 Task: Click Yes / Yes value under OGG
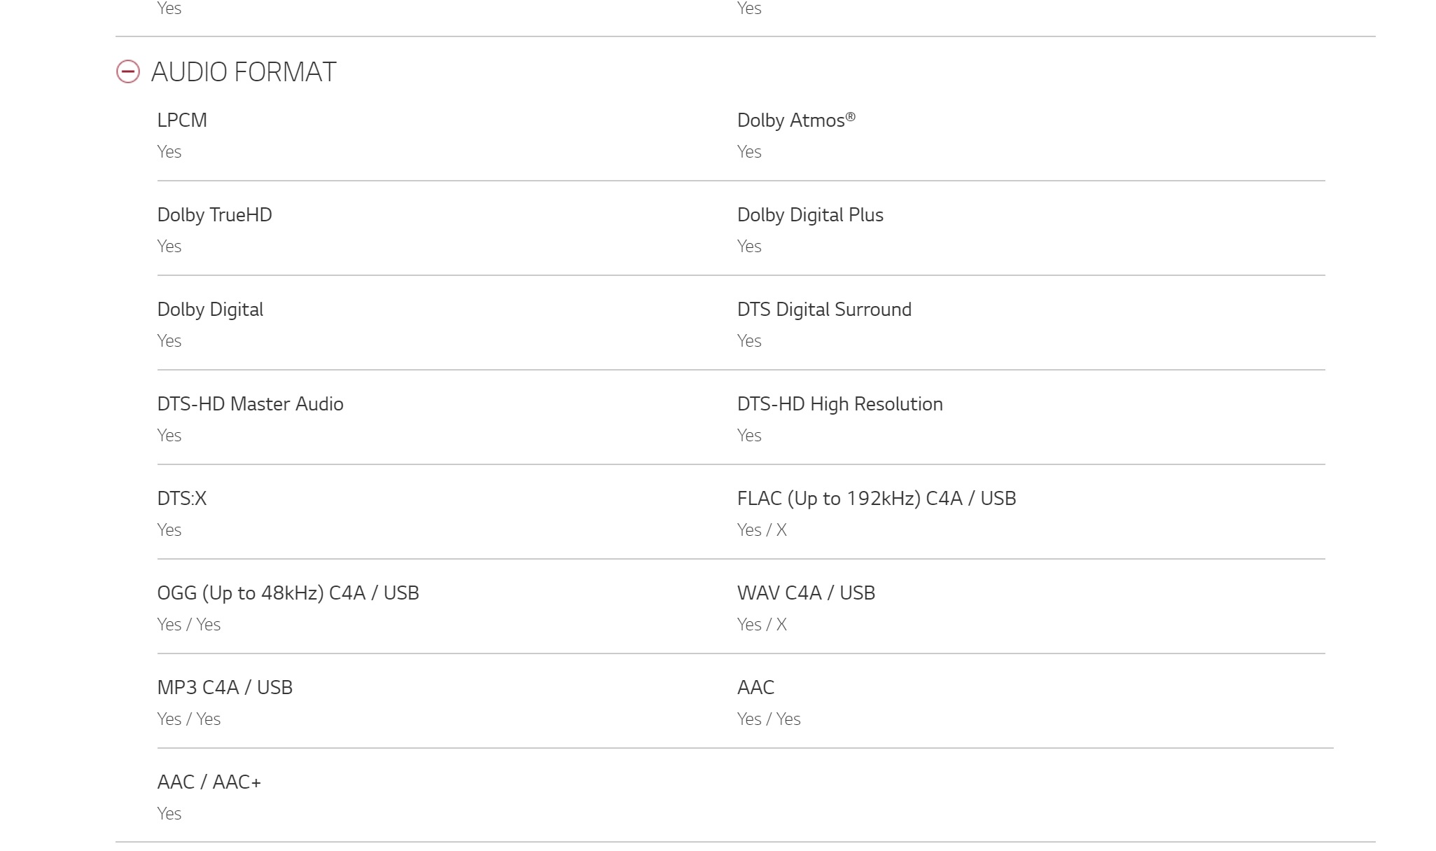(x=188, y=625)
